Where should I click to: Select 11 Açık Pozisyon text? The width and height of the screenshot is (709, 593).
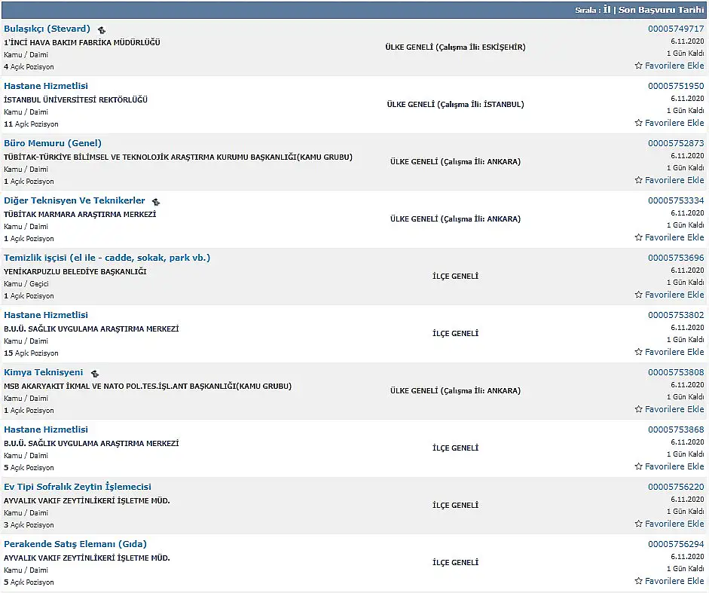click(x=31, y=124)
